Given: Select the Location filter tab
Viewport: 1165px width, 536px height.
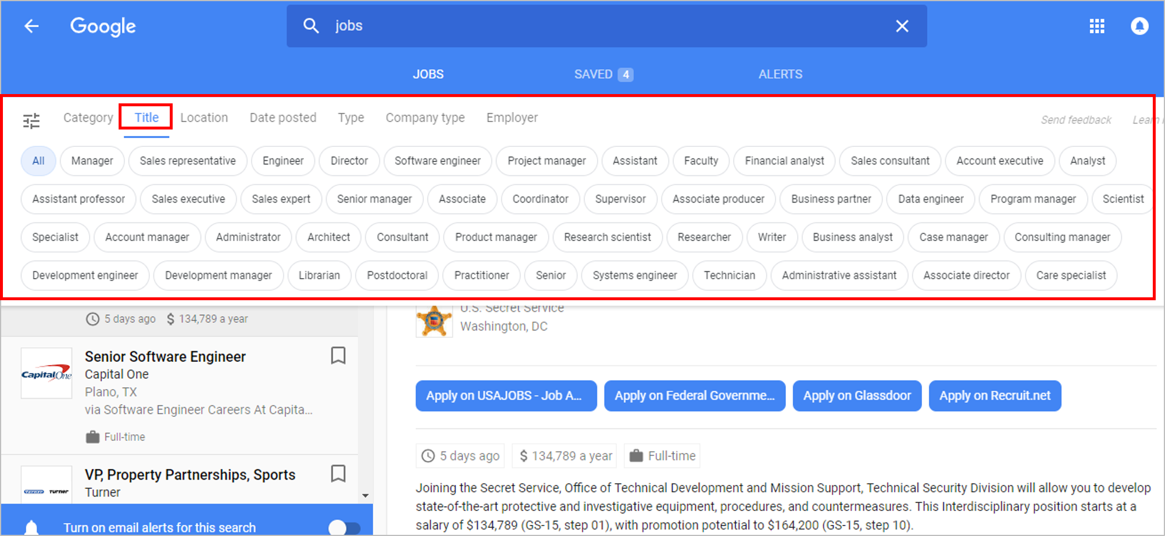Looking at the screenshot, I should pos(204,118).
